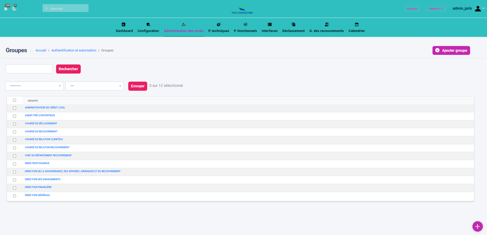Click the notification bell icon
Viewport: 487px width, 235px height.
[6, 9]
